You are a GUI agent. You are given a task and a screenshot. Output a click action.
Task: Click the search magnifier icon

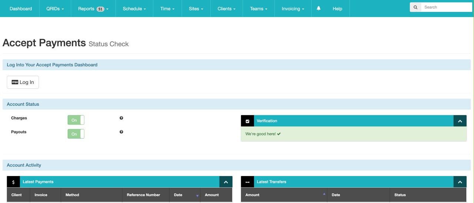[415, 7]
